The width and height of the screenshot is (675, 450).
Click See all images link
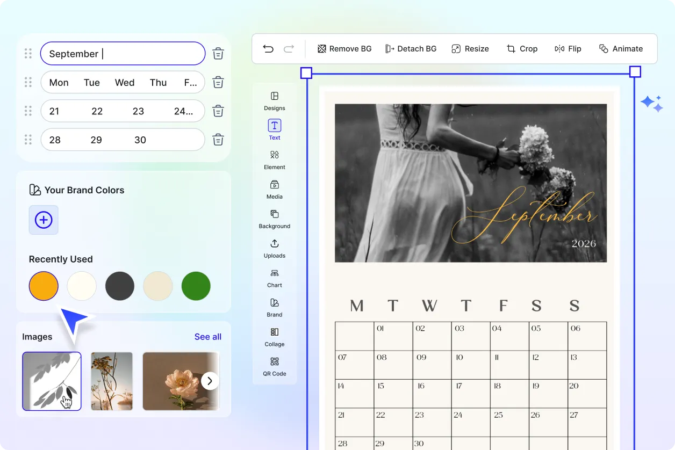pos(208,337)
